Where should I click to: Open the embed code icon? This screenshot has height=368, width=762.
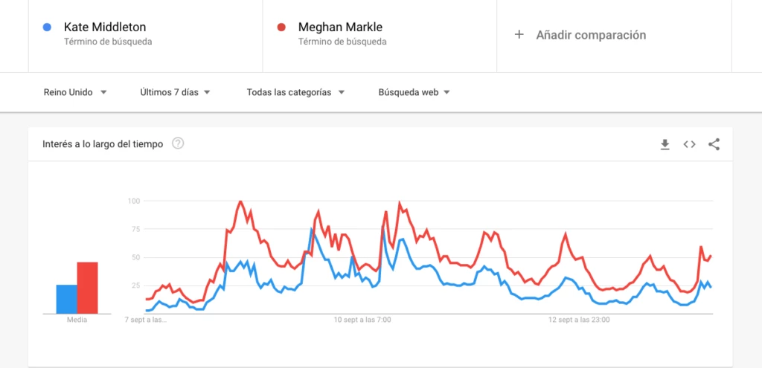[689, 144]
